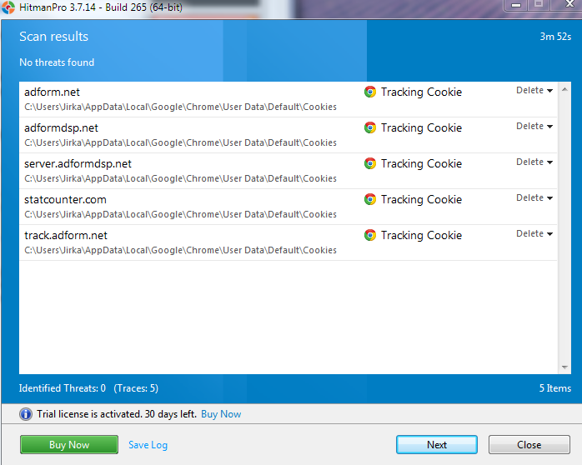Open Delete dropdown for track.adform.net
This screenshot has height=465, width=582.
534,234
